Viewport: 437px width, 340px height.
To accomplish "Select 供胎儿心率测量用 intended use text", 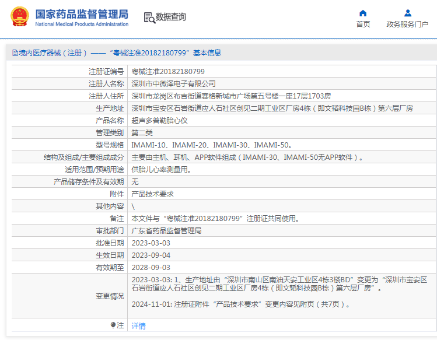I will (x=161, y=170).
